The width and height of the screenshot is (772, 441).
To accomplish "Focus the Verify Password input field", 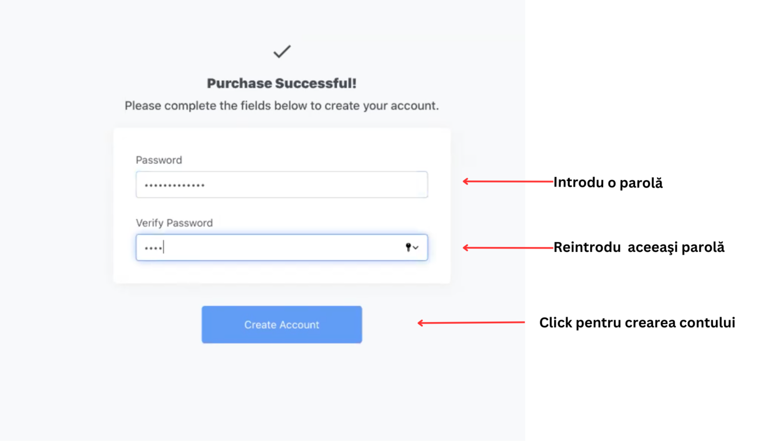I will 282,248.
